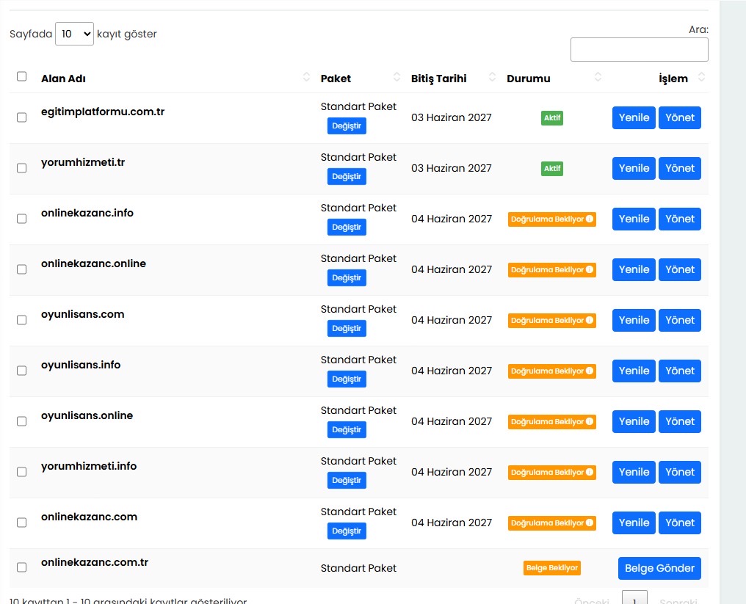Click the domain name egitimplatformu.com.tr
The image size is (746, 604).
[x=103, y=112]
